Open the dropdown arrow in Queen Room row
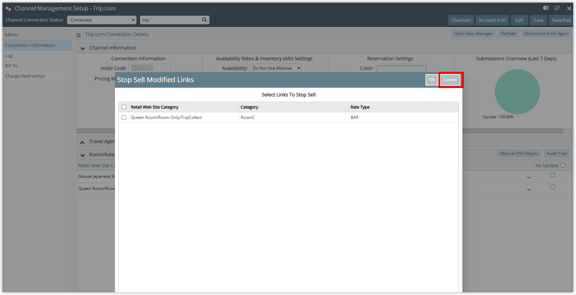Image resolution: width=576 pixels, height=295 pixels. pyautogui.click(x=529, y=190)
